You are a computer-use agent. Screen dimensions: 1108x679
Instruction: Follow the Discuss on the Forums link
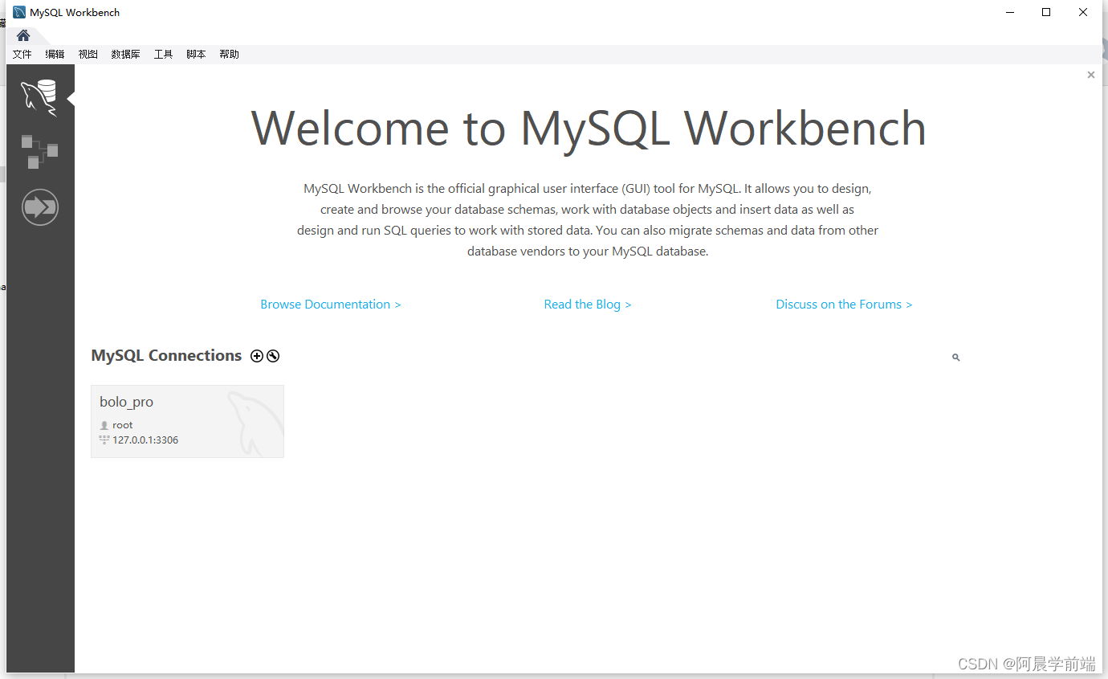(844, 305)
